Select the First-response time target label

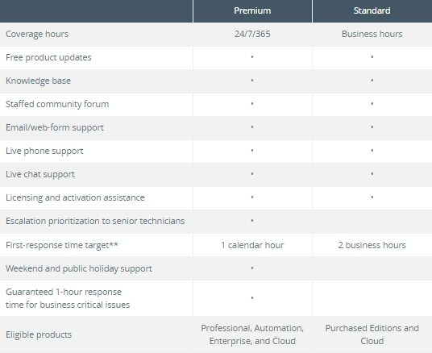[x=62, y=245]
